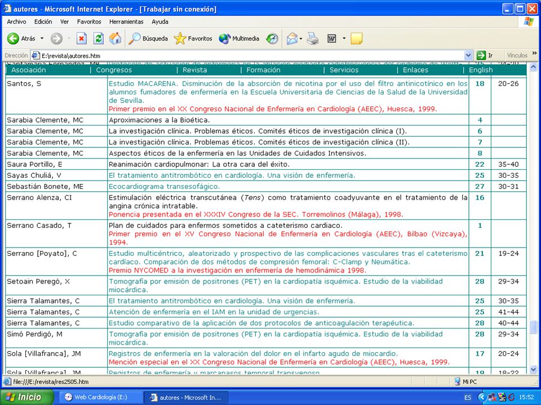
Task: Open the address bar dropdown list
Action: click(x=468, y=55)
